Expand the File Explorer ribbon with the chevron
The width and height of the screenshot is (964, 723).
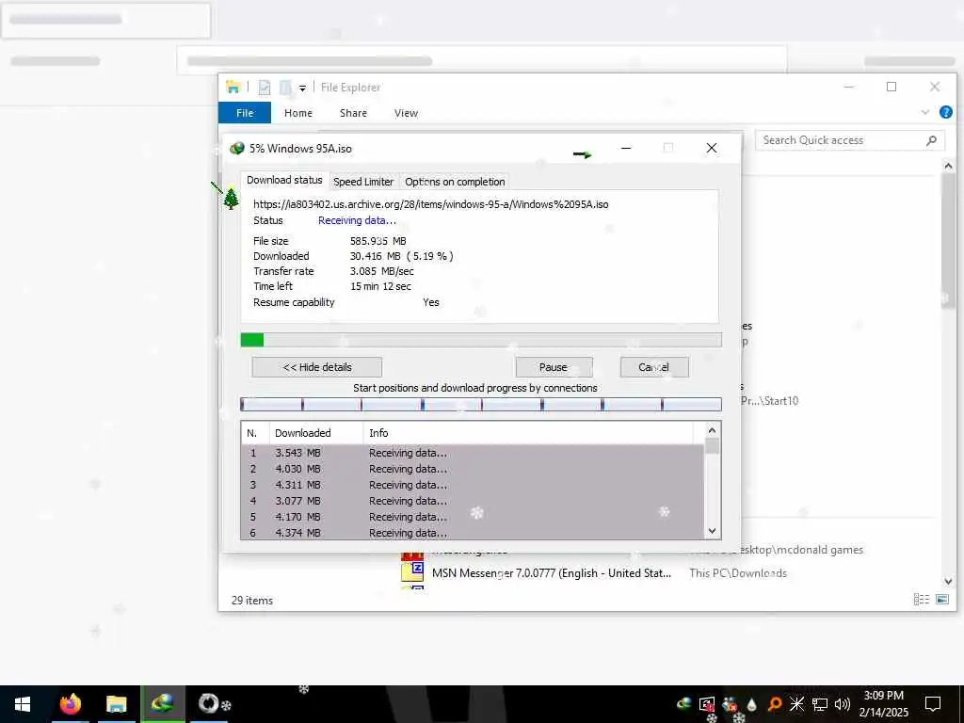(x=924, y=112)
